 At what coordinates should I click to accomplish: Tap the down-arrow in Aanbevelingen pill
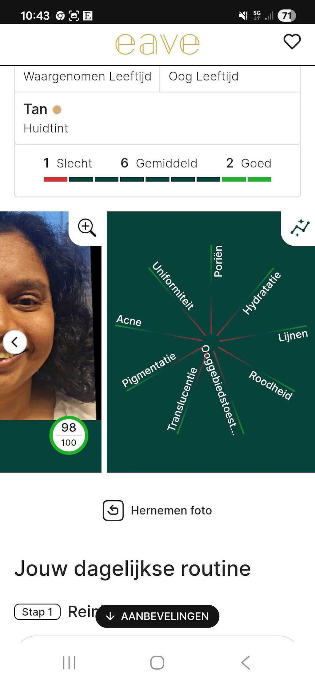(110, 616)
